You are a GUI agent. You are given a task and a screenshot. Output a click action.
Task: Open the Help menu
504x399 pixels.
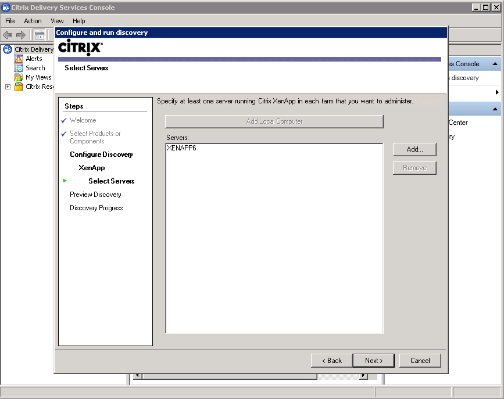[x=78, y=21]
